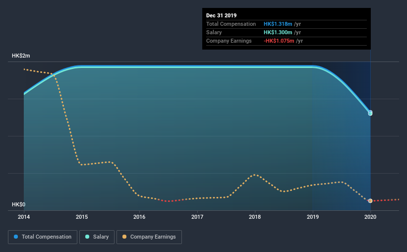
Task: Click the teal dot in Salary legend
Action: (x=87, y=237)
